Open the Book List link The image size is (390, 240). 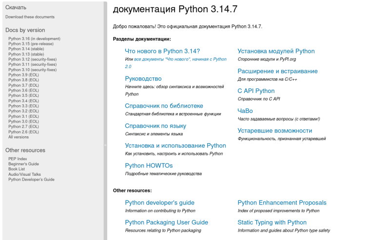coord(17,169)
